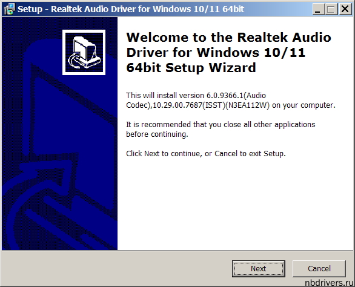
Task: Click the '64bit Setup Wizard' heading line
Action: click(x=191, y=68)
